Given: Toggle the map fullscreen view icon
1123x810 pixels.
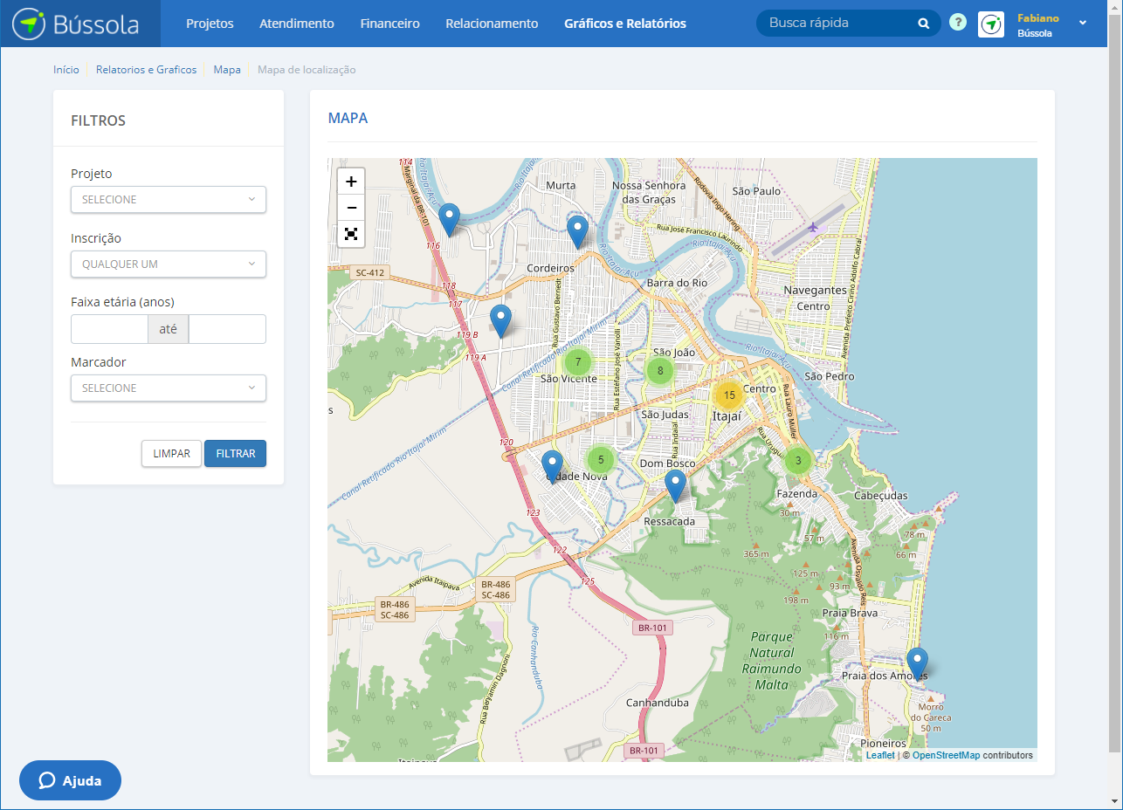Looking at the screenshot, I should [351, 234].
